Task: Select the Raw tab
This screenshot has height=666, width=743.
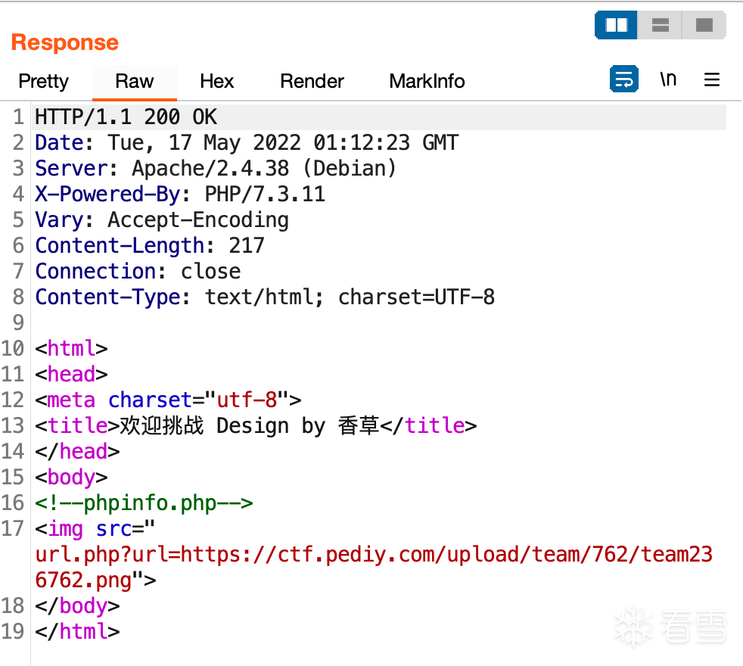Action: coord(135,81)
